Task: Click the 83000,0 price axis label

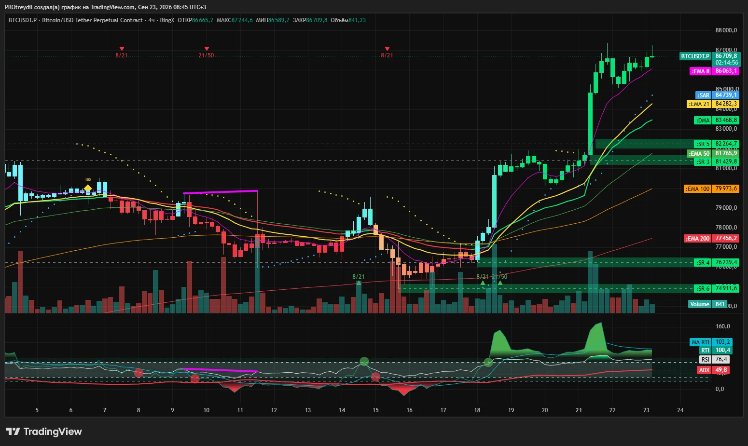Action: (726, 129)
